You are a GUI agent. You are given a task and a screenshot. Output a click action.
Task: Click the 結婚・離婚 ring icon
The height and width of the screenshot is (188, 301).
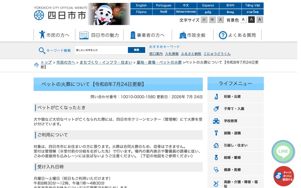[216, 158]
